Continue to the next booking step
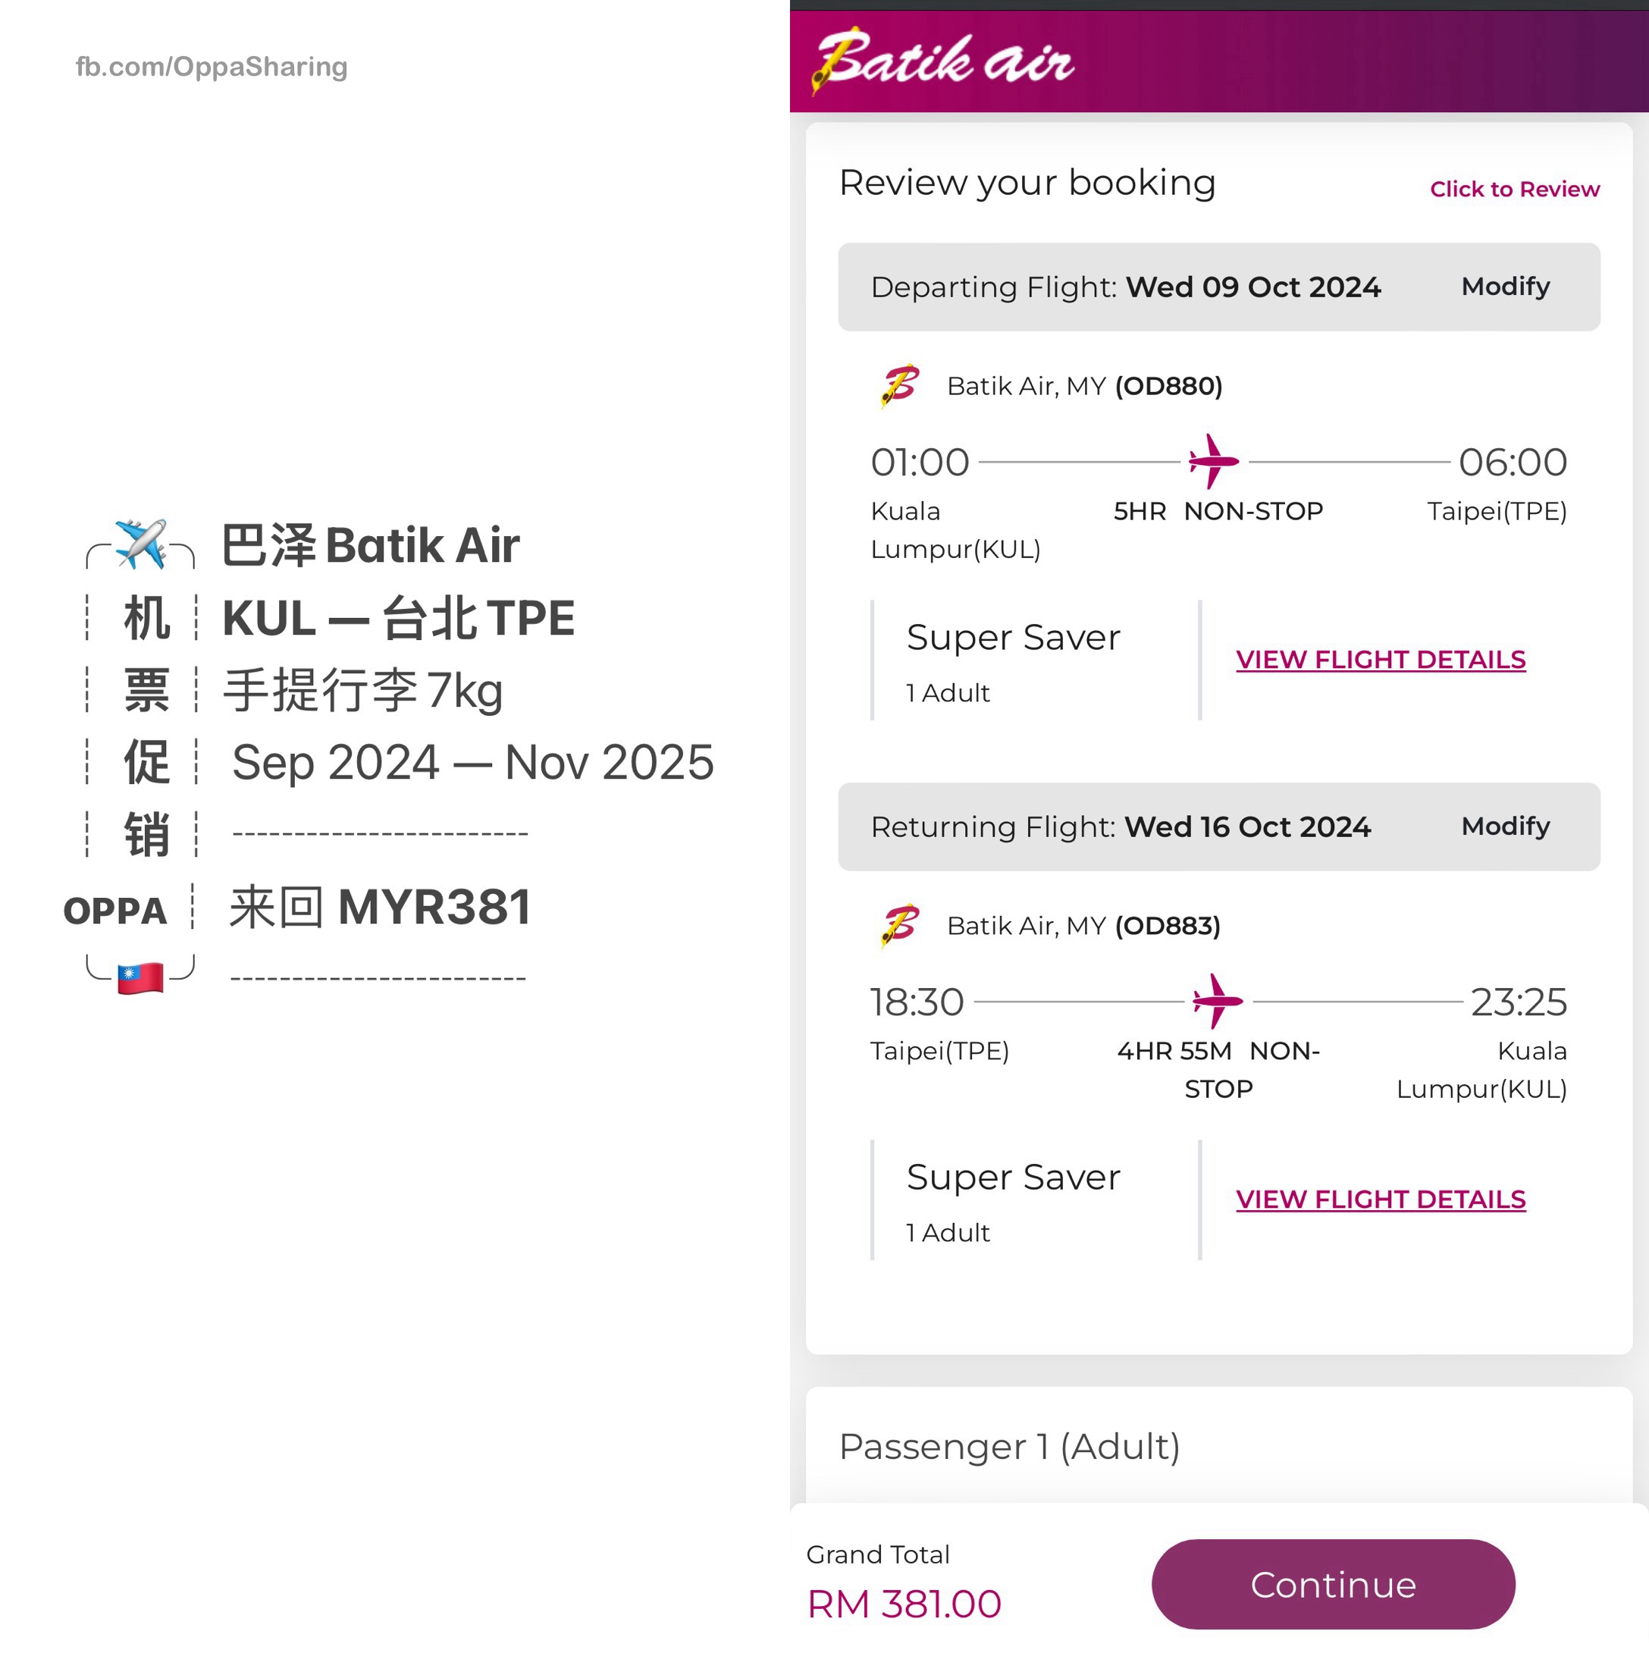The width and height of the screenshot is (1649, 1653). [1333, 1585]
